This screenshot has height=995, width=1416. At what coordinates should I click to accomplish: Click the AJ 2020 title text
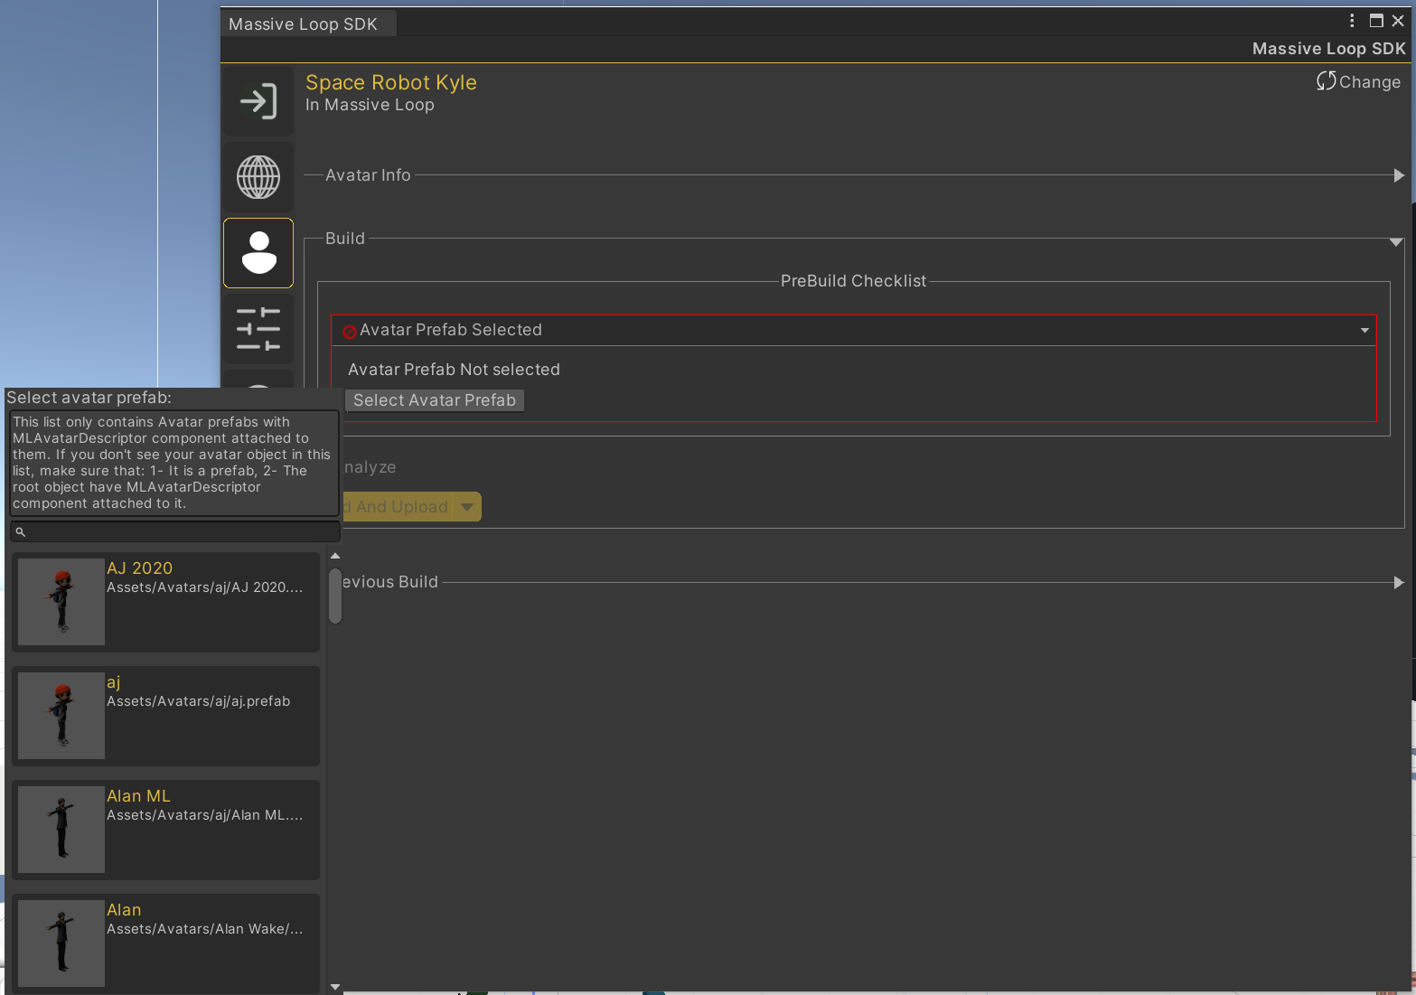tap(140, 568)
